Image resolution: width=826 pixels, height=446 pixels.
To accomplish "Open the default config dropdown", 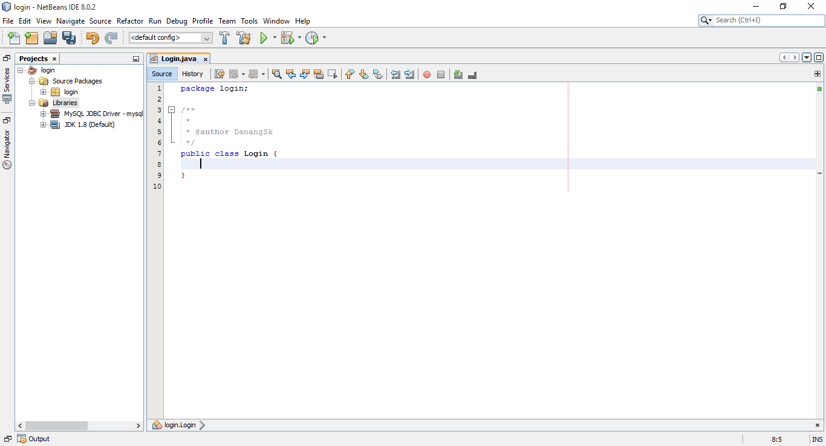I will point(207,37).
